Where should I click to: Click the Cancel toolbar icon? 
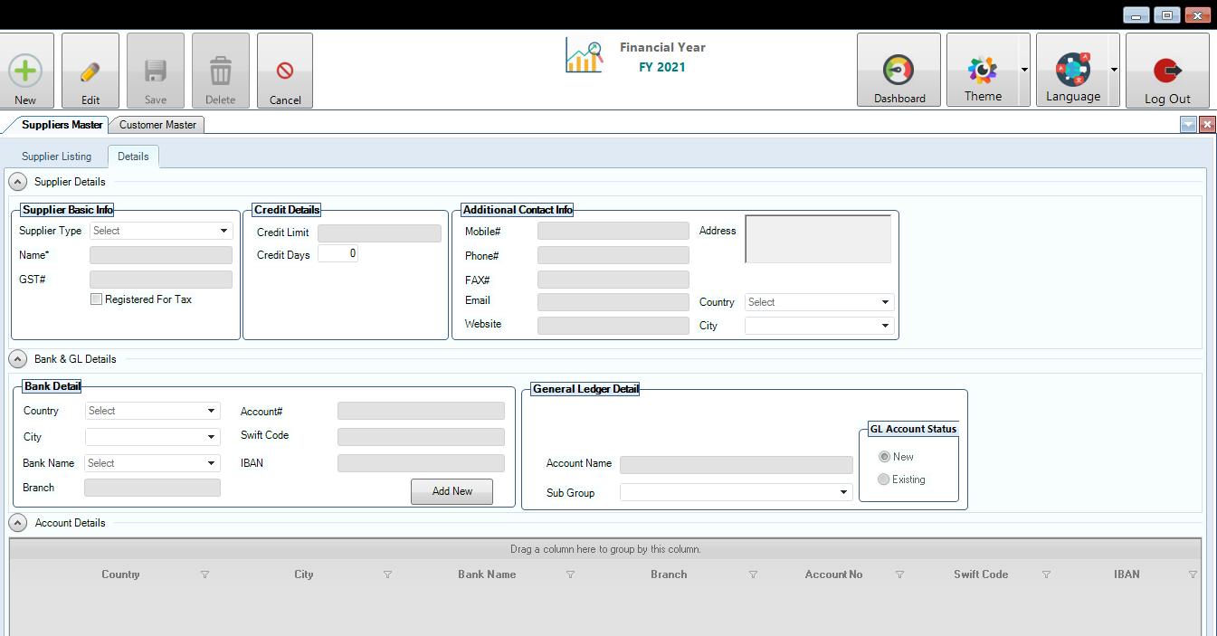pyautogui.click(x=285, y=71)
